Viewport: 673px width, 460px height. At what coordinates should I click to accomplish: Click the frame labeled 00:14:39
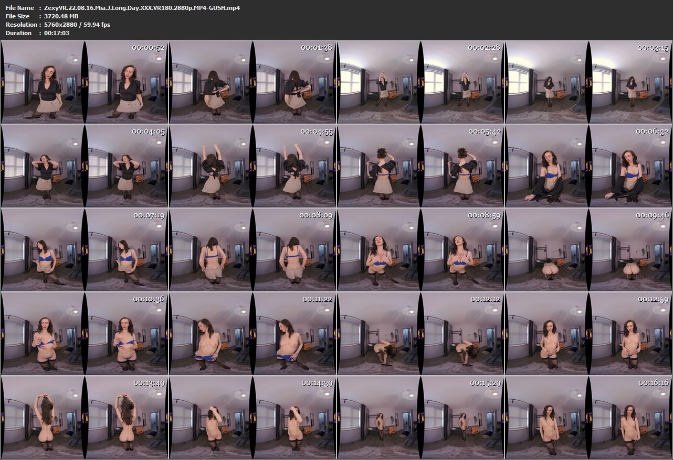coord(253,418)
